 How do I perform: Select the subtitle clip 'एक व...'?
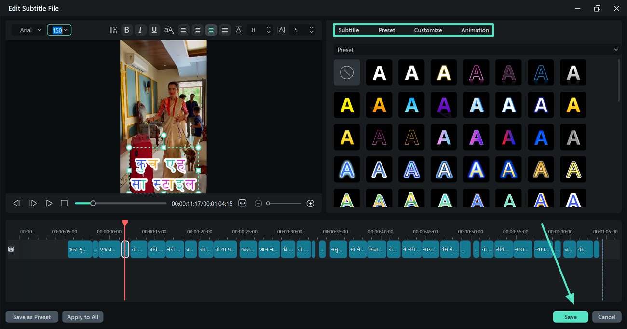[x=109, y=249]
